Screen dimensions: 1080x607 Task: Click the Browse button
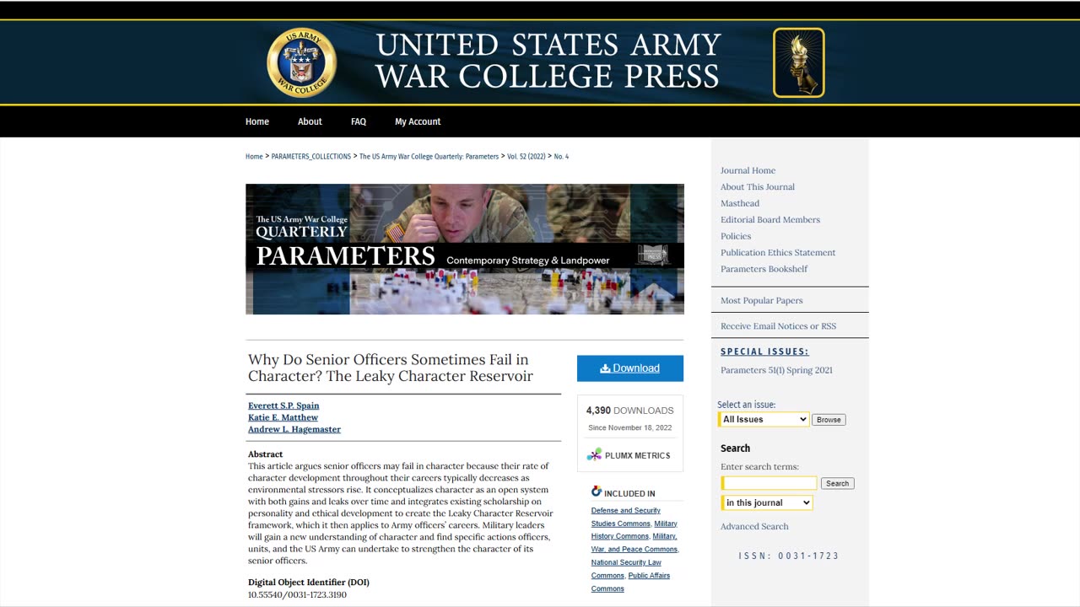(x=829, y=420)
